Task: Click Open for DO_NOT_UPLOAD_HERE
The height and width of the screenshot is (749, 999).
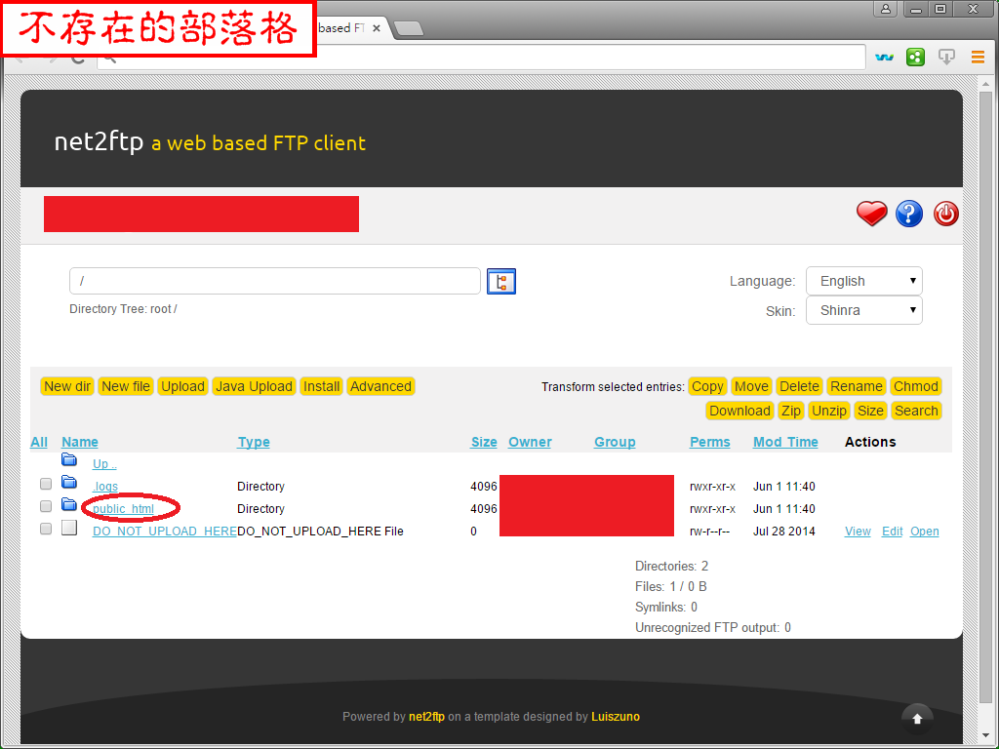Action: [925, 532]
